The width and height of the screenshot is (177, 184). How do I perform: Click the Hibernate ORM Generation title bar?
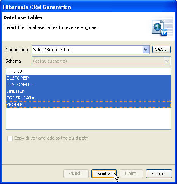point(88,7)
